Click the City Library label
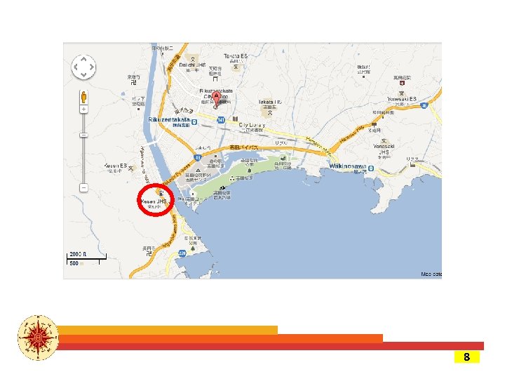This screenshot has height=379, width=505. 252,125
